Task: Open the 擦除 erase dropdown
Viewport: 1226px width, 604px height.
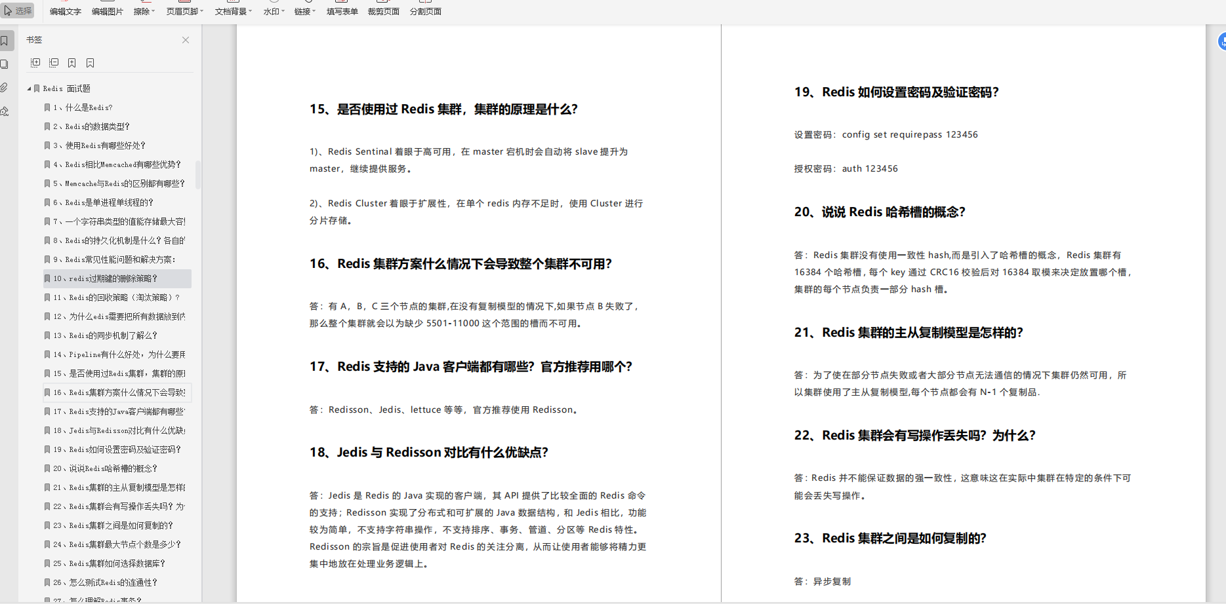Action: tap(144, 11)
